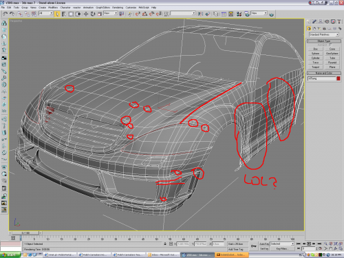344x258 pixels.
Task: Pick the Rectangular Selection Region tool
Action: click(71, 14)
